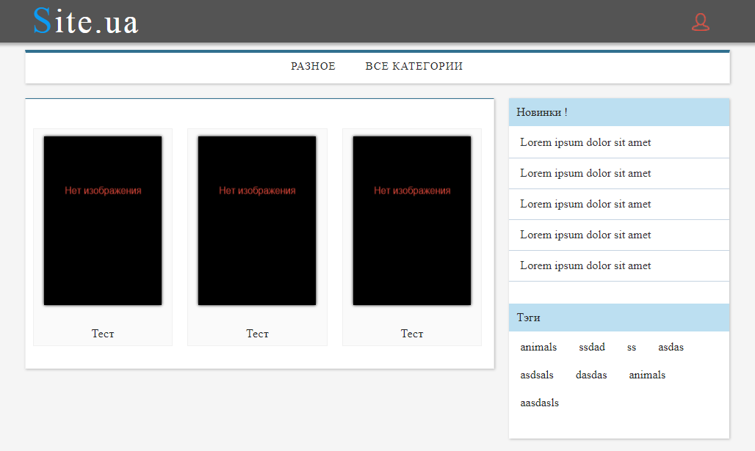Open the РАЗНОЕ menu item
Image resolution: width=755 pixels, height=451 pixels.
pyautogui.click(x=313, y=67)
